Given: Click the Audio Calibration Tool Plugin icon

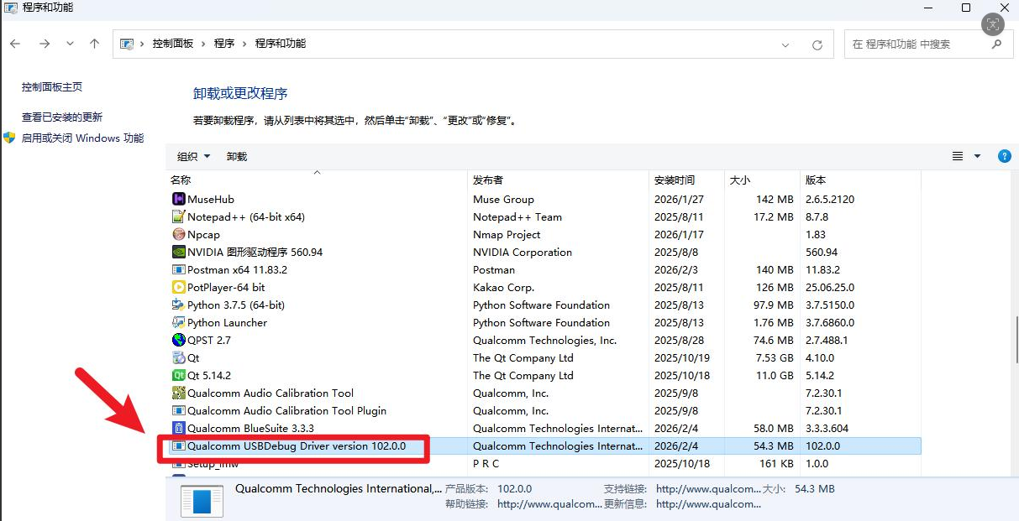Looking at the screenshot, I should [178, 411].
